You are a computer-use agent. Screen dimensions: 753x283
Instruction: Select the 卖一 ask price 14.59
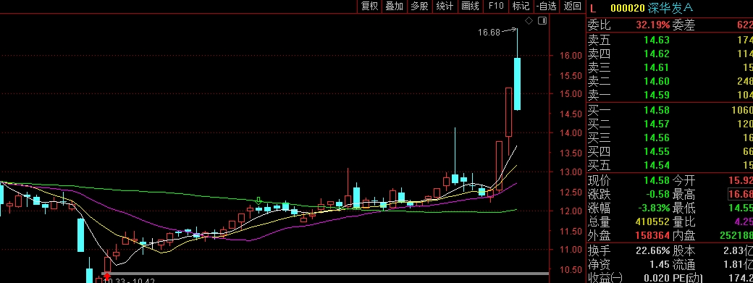[657, 95]
